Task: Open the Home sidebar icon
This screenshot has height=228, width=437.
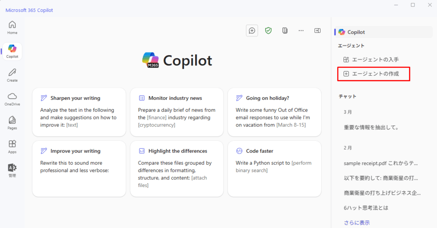Action: 12,28
